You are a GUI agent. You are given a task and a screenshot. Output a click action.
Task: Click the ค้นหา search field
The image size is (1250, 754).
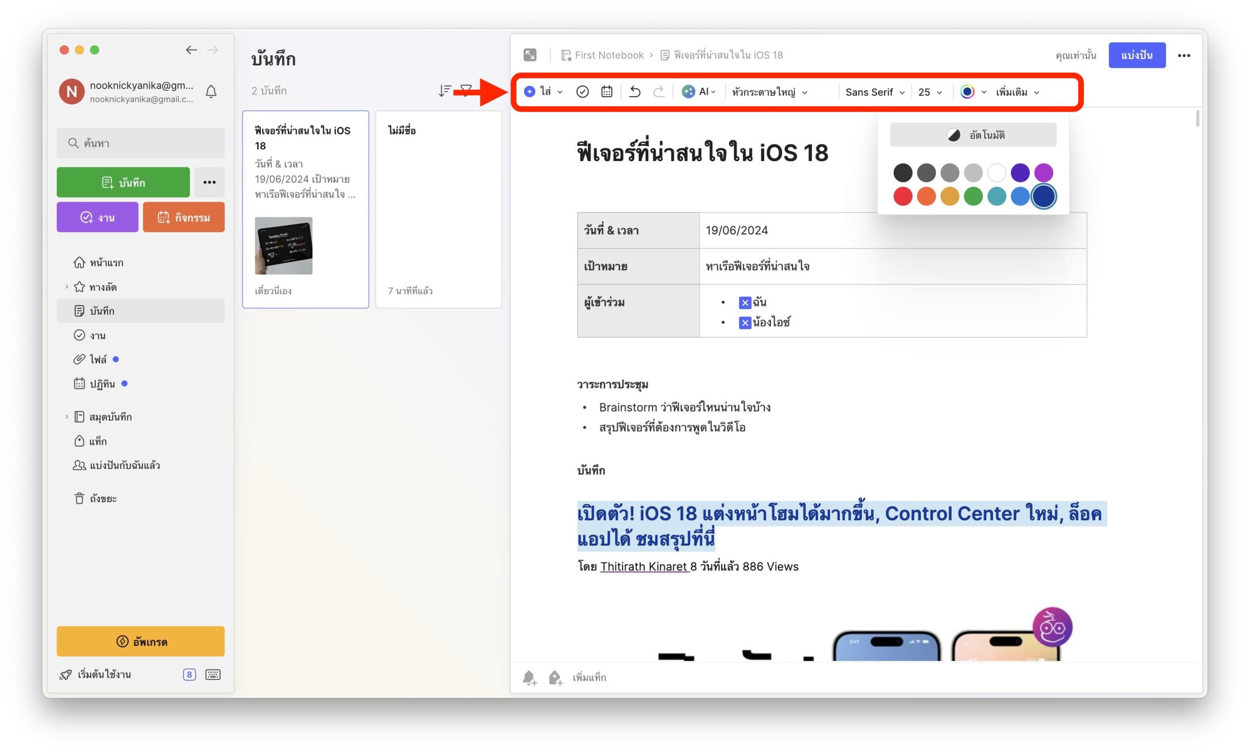[x=141, y=143]
